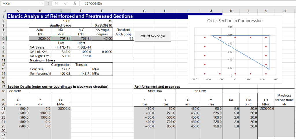Click the formula bar resize dots handle
Screen dimensions: 296x139
[48, 3]
